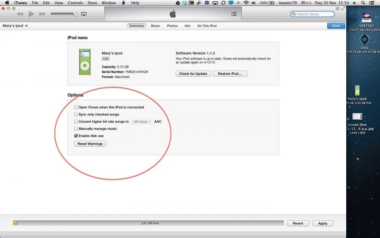Tick Manually manage music option
Viewport: 380px width, 238px height.
coord(76,129)
